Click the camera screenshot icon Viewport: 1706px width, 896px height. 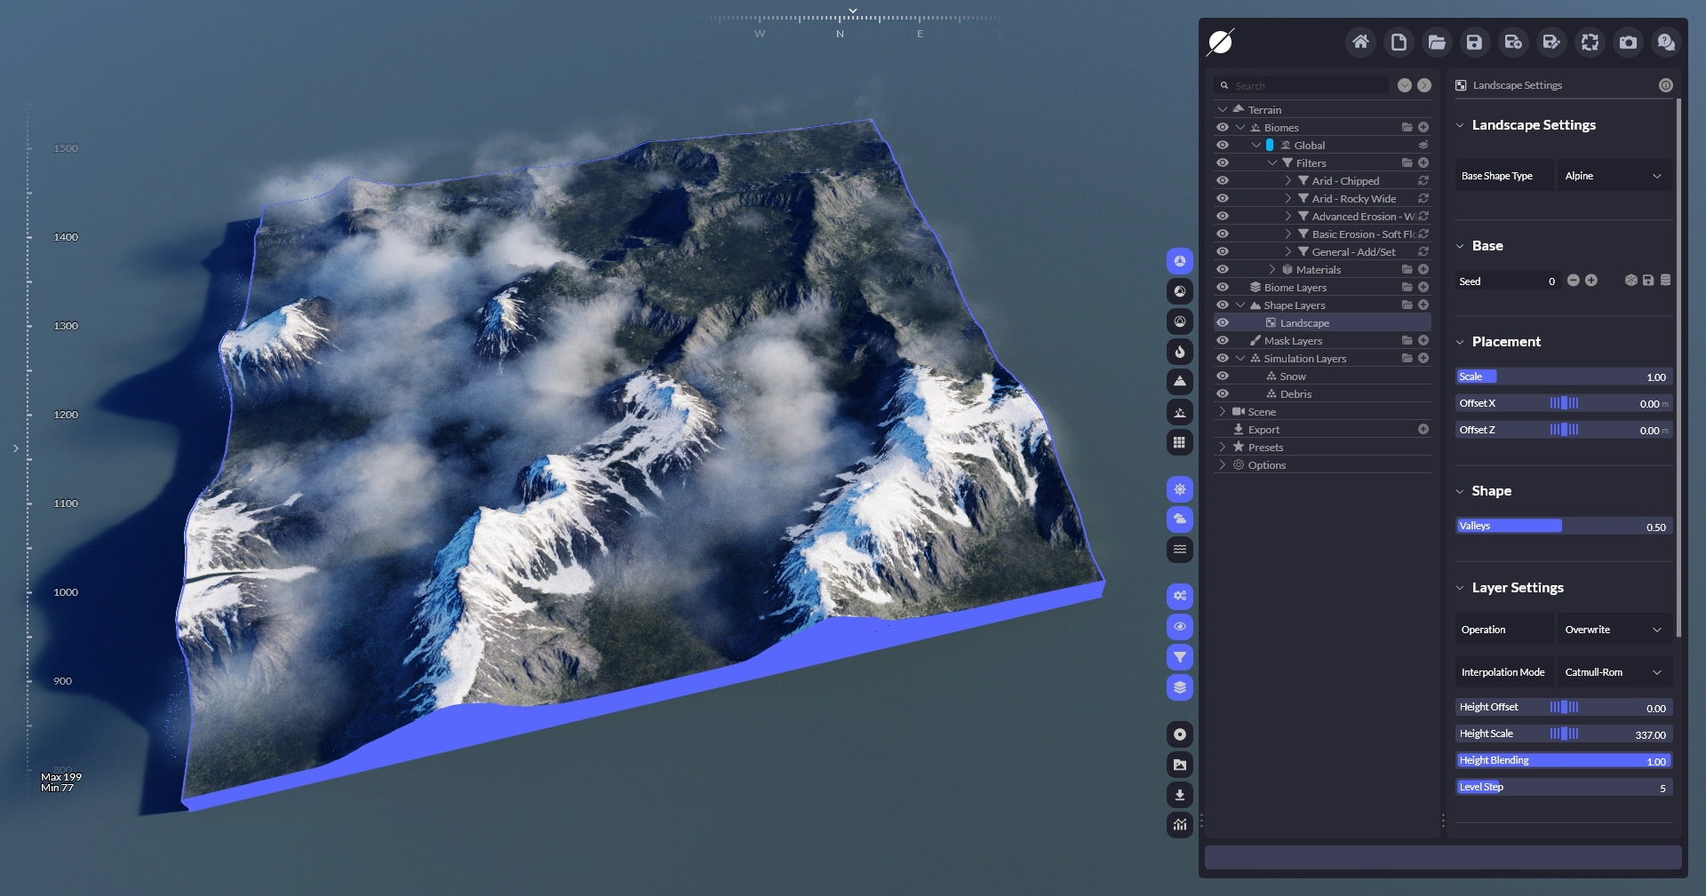[x=1628, y=42]
